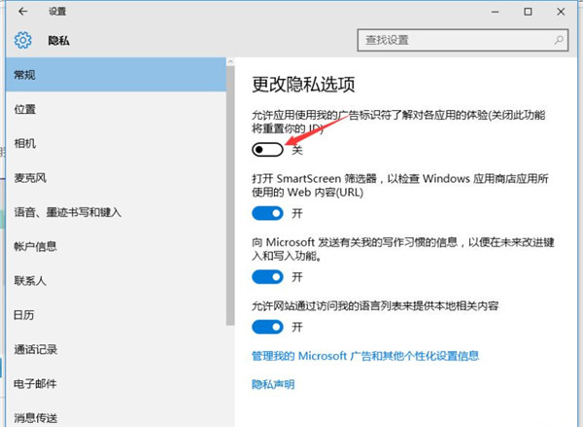Close the Settings window
Viewport: 583px width, 427px height.
click(566, 12)
